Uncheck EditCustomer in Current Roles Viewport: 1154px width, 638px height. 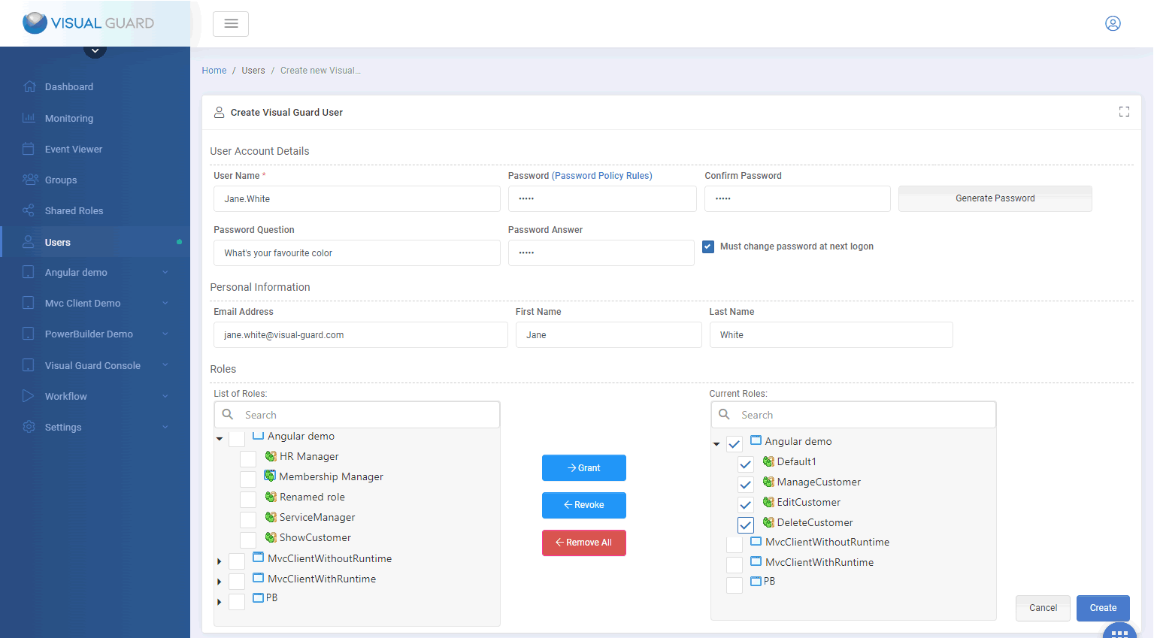pyautogui.click(x=746, y=504)
